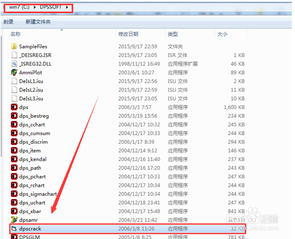Screen dimensions: 295x239
Task: Click the DeIsL1.isu file icon
Action: [14, 81]
